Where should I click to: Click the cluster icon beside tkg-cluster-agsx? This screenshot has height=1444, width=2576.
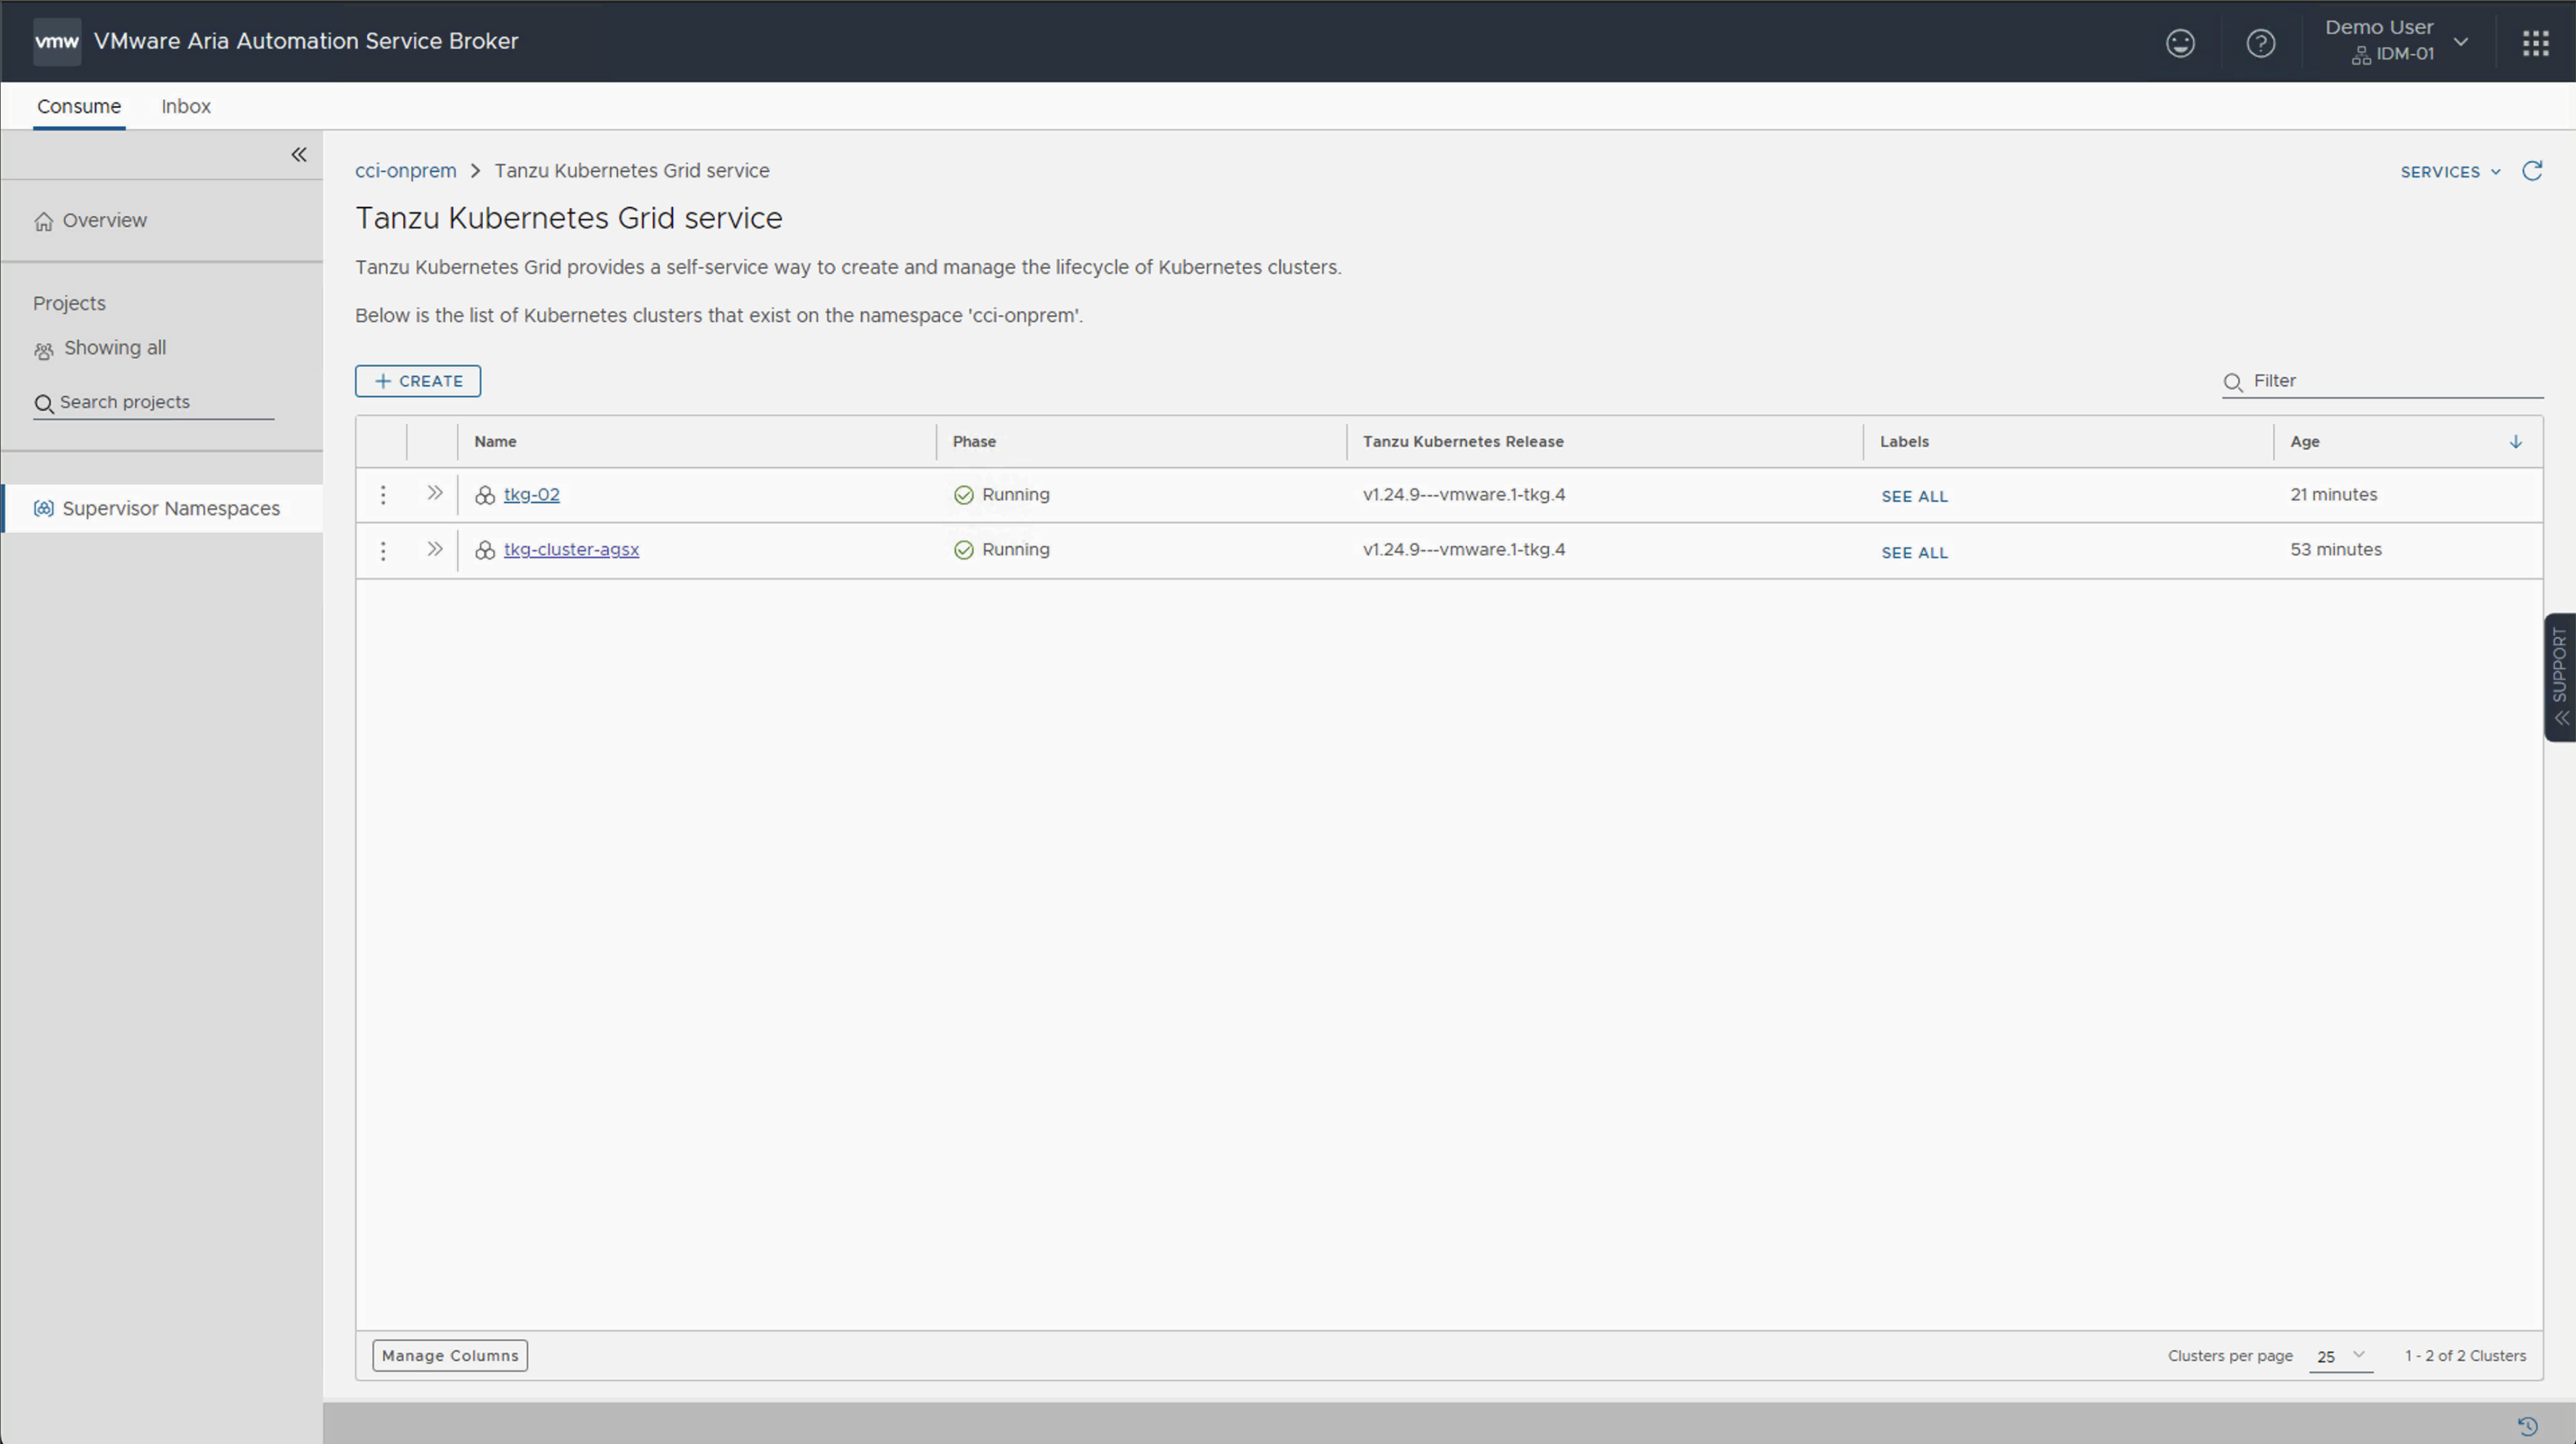[x=485, y=551]
